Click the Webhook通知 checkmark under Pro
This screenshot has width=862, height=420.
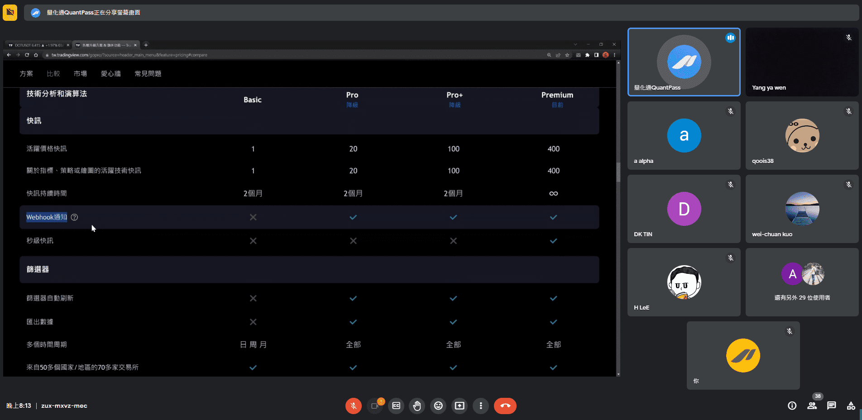pos(353,217)
